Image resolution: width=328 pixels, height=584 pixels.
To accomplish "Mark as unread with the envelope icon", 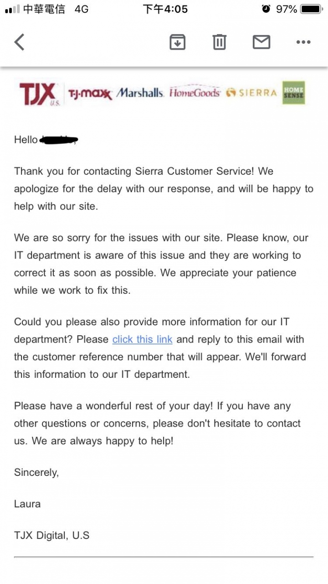I will 261,42.
